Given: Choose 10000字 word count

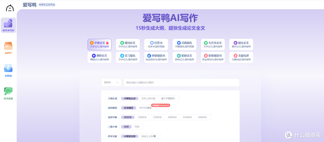Looking at the screenshot, I should click(142, 117).
